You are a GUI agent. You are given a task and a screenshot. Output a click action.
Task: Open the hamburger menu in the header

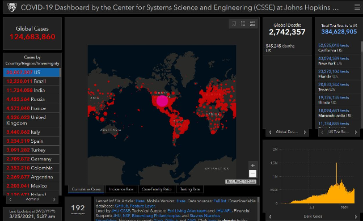(x=357, y=7)
